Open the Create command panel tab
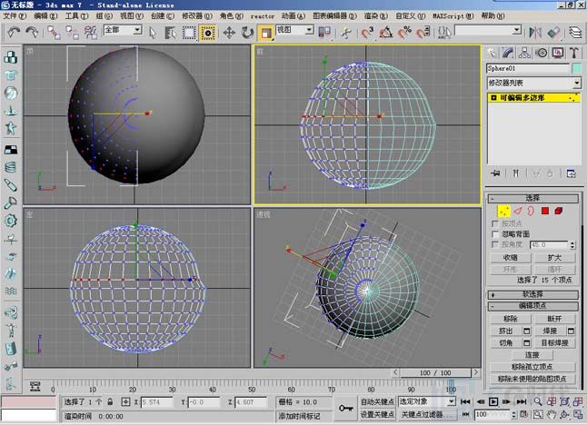 click(492, 53)
